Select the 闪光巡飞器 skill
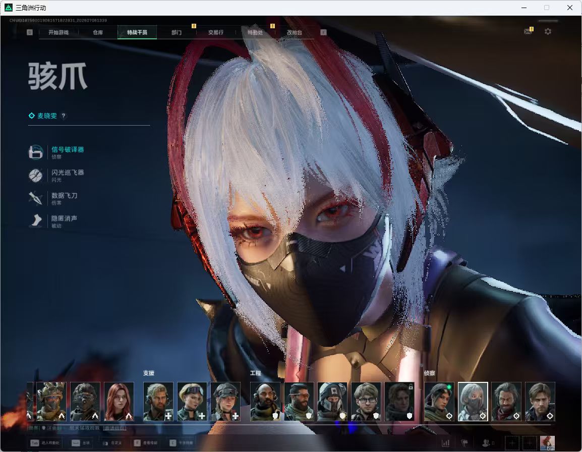 pyautogui.click(x=57, y=175)
